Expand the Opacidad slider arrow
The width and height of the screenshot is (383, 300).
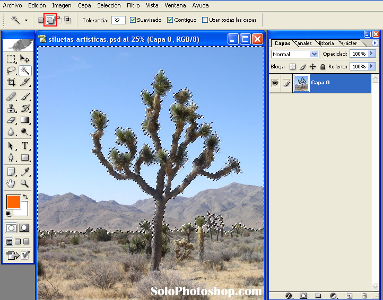click(371, 54)
